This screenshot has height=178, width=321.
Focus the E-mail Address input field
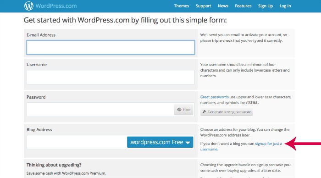coord(111,48)
